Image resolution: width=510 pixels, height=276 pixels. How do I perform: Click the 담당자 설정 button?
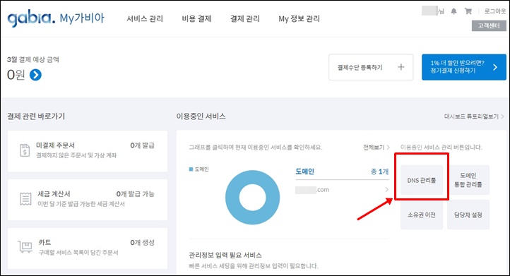pyautogui.click(x=468, y=215)
